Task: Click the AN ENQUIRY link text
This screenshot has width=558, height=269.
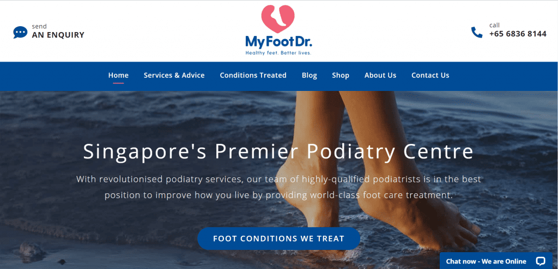Action: pyautogui.click(x=58, y=35)
